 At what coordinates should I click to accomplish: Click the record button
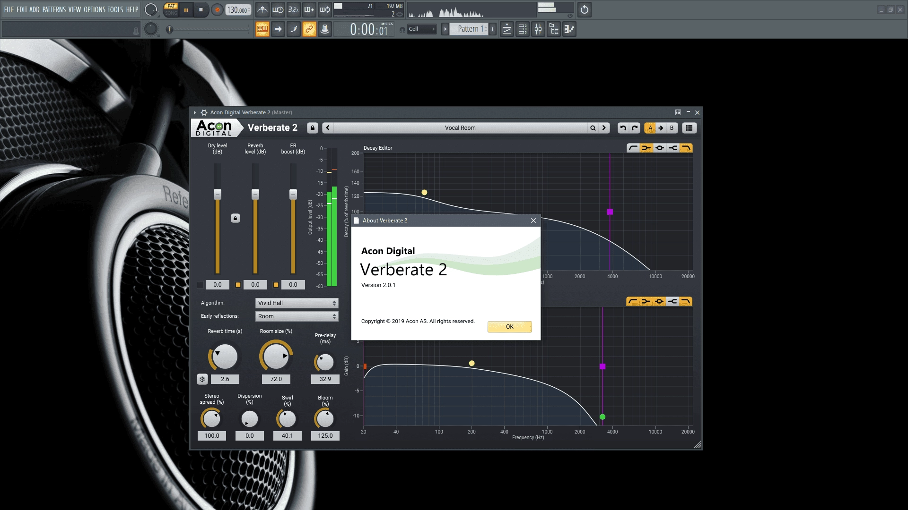(217, 9)
